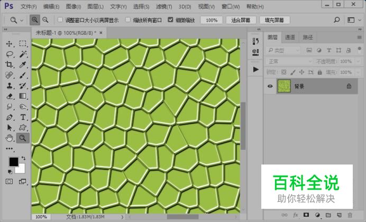Select the Dodge tool
Screen dimensions: 366x222
[23, 107]
